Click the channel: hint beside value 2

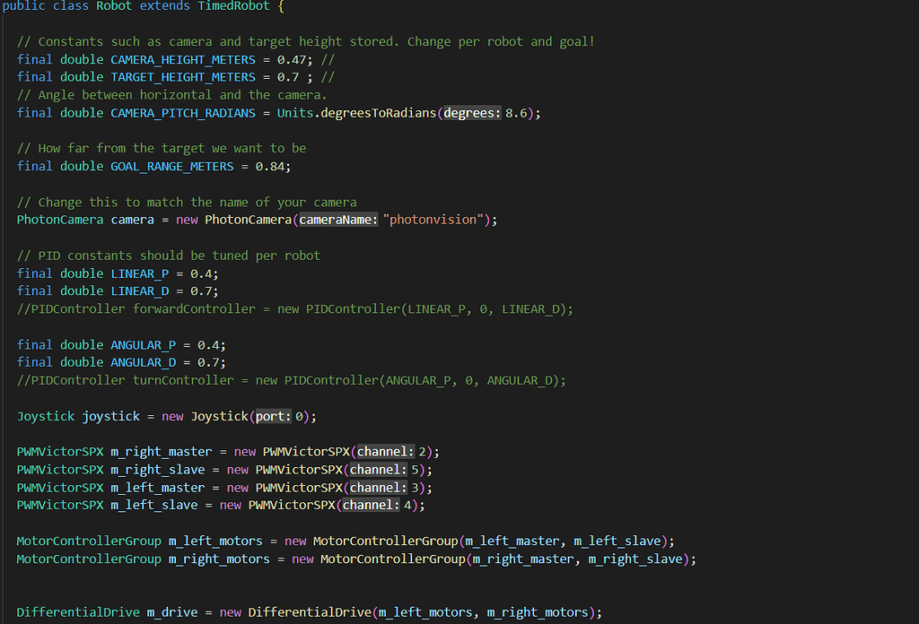click(388, 451)
